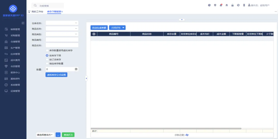Click the 商品编号 input field
The width and height of the screenshot is (278, 139).
click(x=62, y=40)
